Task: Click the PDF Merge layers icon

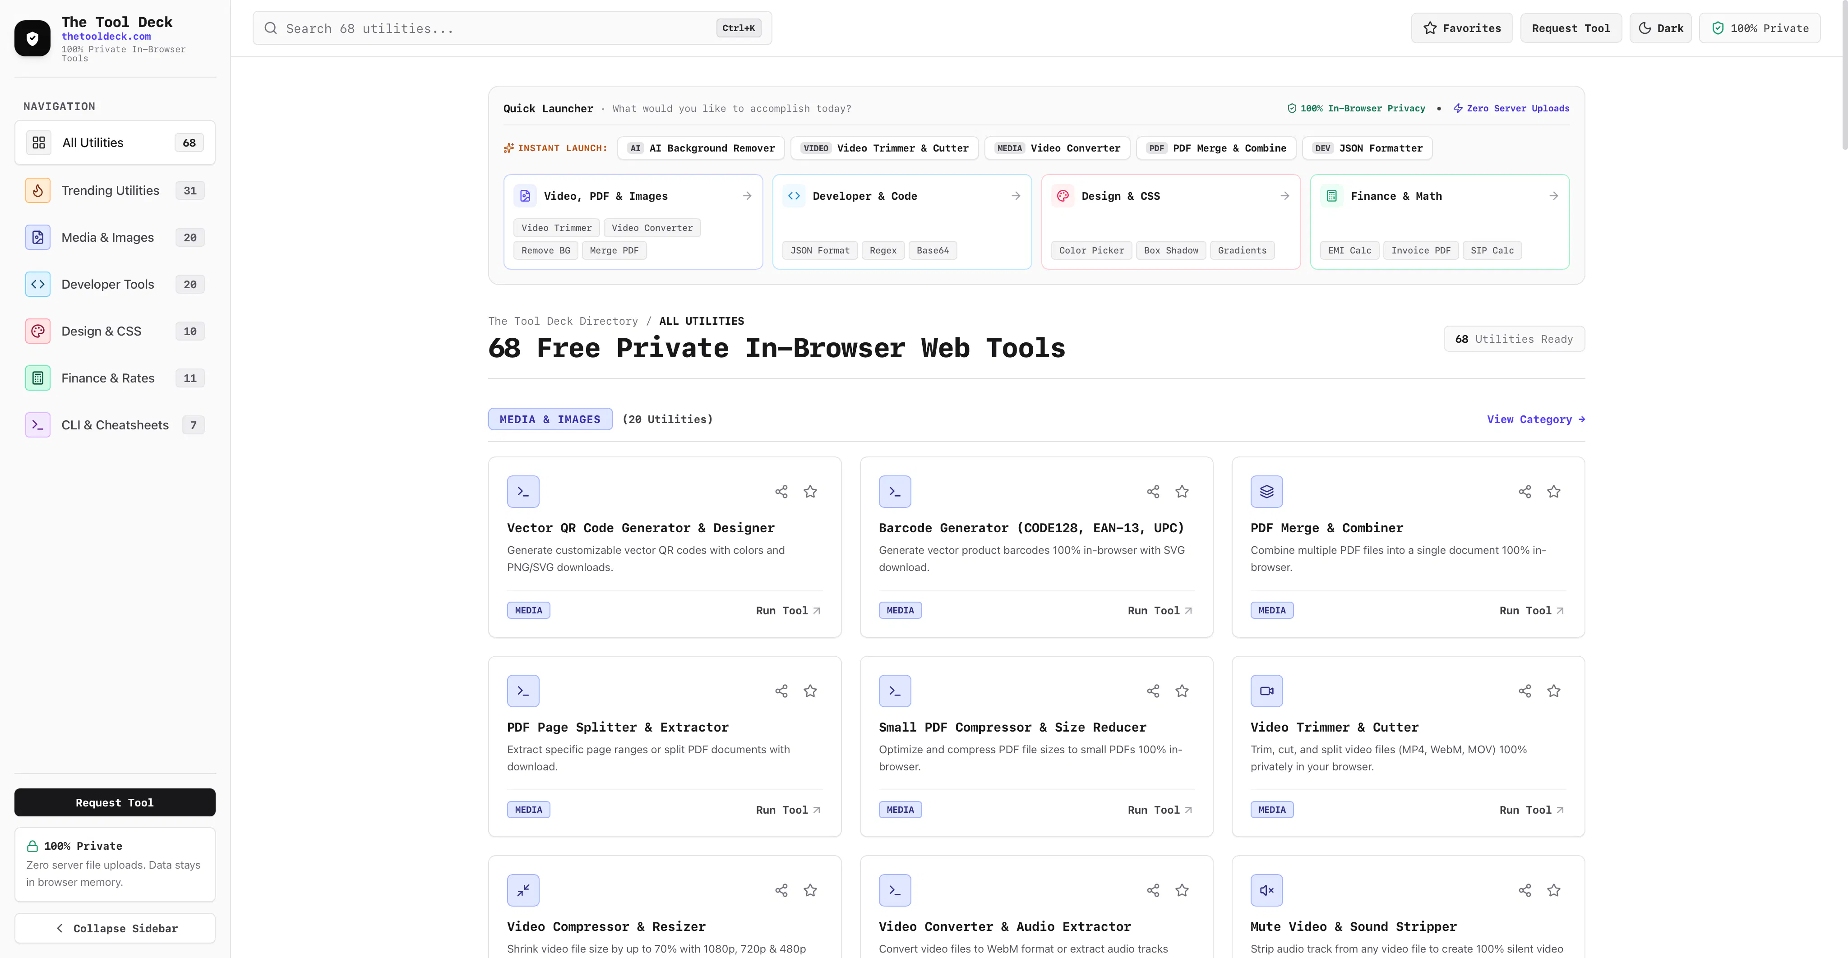Action: (x=1266, y=491)
